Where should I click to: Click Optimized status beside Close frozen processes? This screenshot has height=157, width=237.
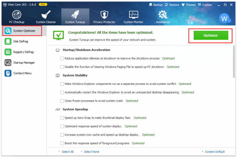(x=132, y=101)
